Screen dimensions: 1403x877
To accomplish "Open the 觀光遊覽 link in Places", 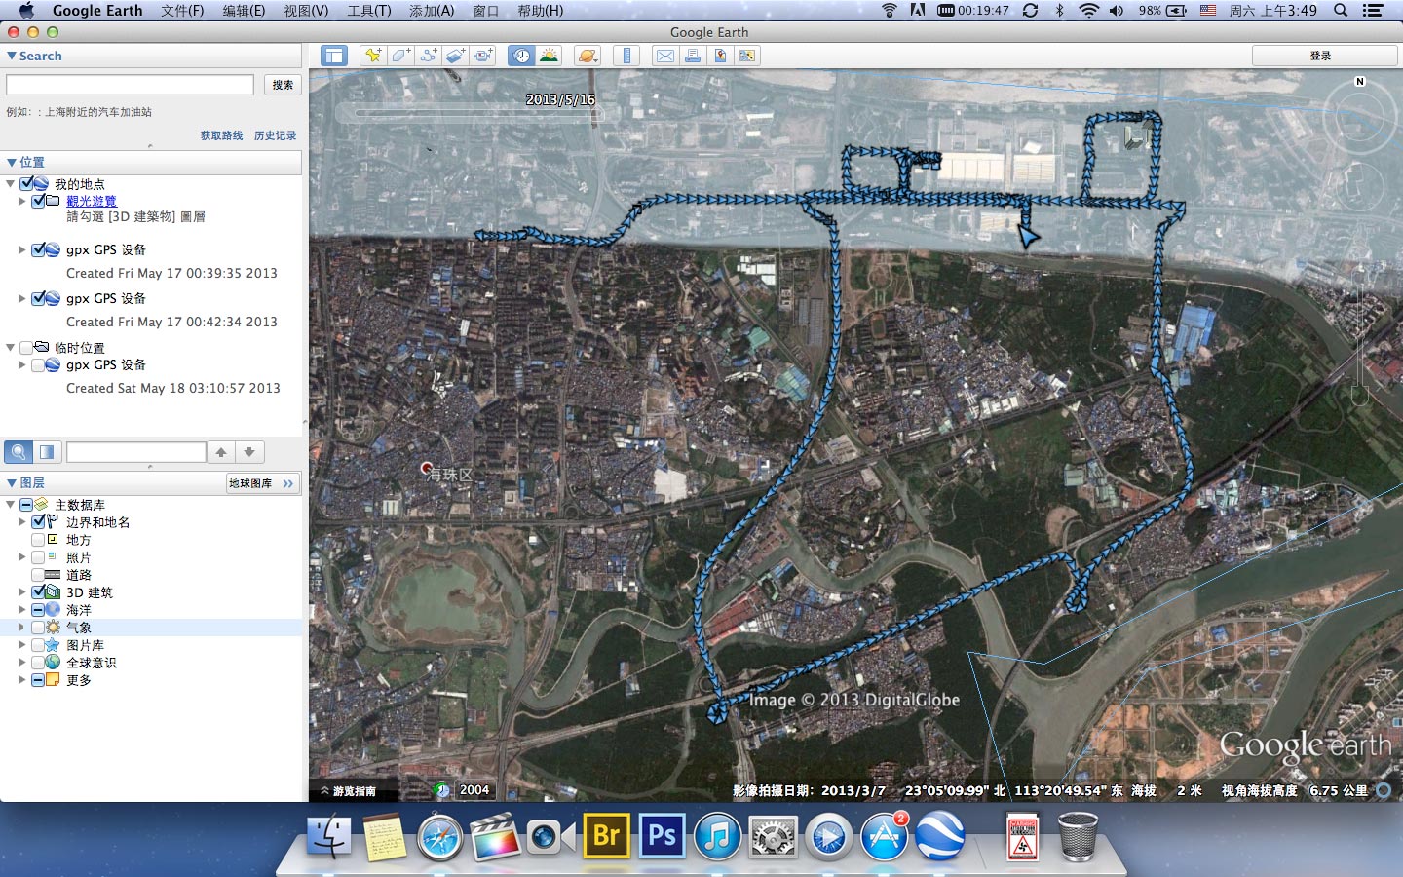I will [92, 201].
